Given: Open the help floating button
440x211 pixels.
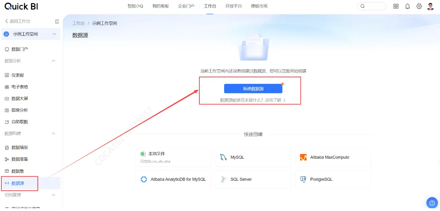Looking at the screenshot, I should click(x=432, y=203).
